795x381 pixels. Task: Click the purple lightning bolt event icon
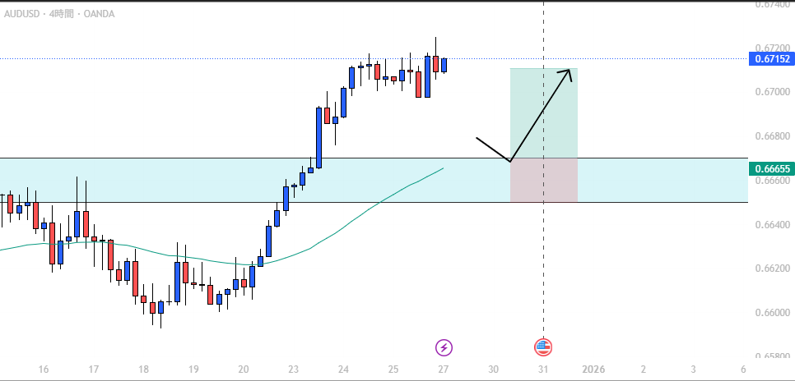click(x=444, y=347)
